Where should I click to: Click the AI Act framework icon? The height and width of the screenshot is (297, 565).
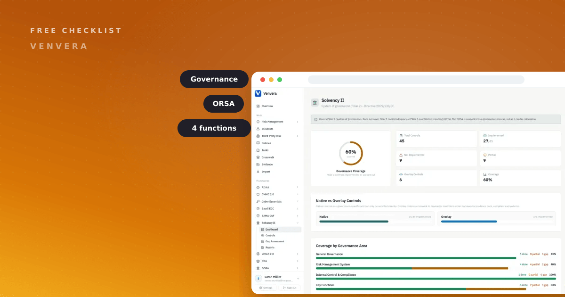[x=258, y=187]
